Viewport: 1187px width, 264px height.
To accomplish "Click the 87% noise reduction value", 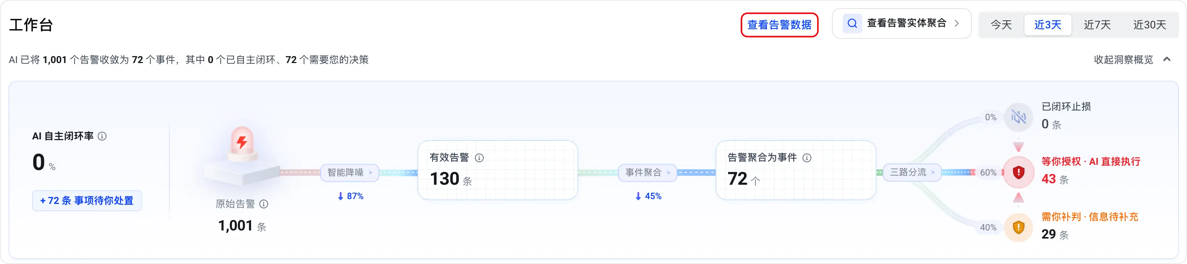I will point(351,196).
